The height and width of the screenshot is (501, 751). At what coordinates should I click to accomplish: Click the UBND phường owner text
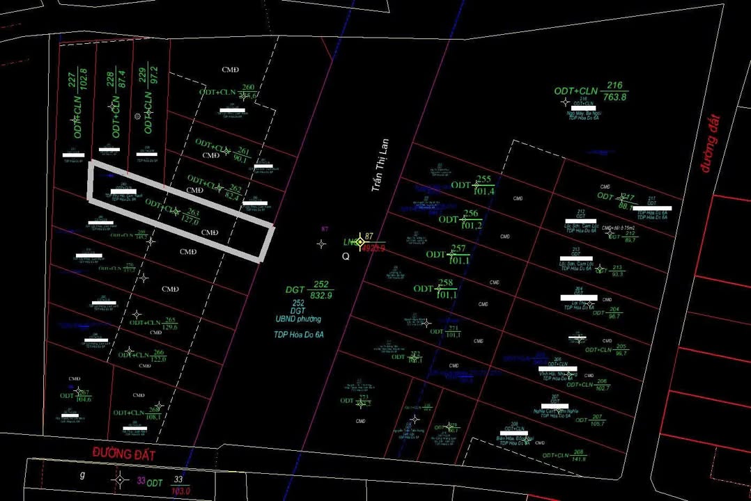pos(297,319)
